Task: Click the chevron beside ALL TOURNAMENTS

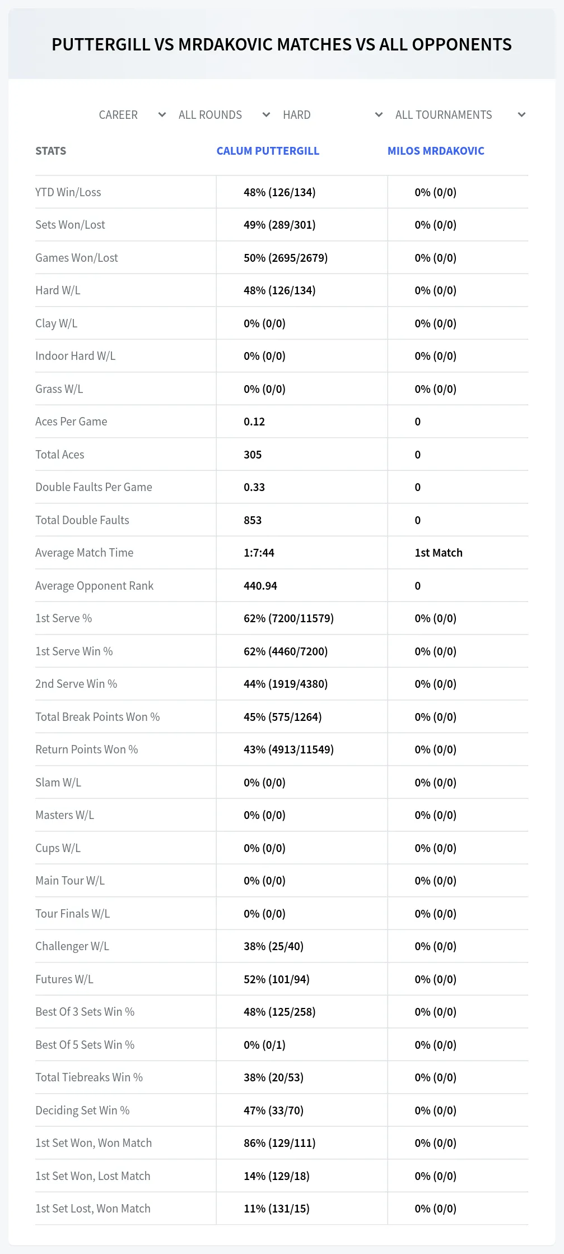Action: pos(521,115)
